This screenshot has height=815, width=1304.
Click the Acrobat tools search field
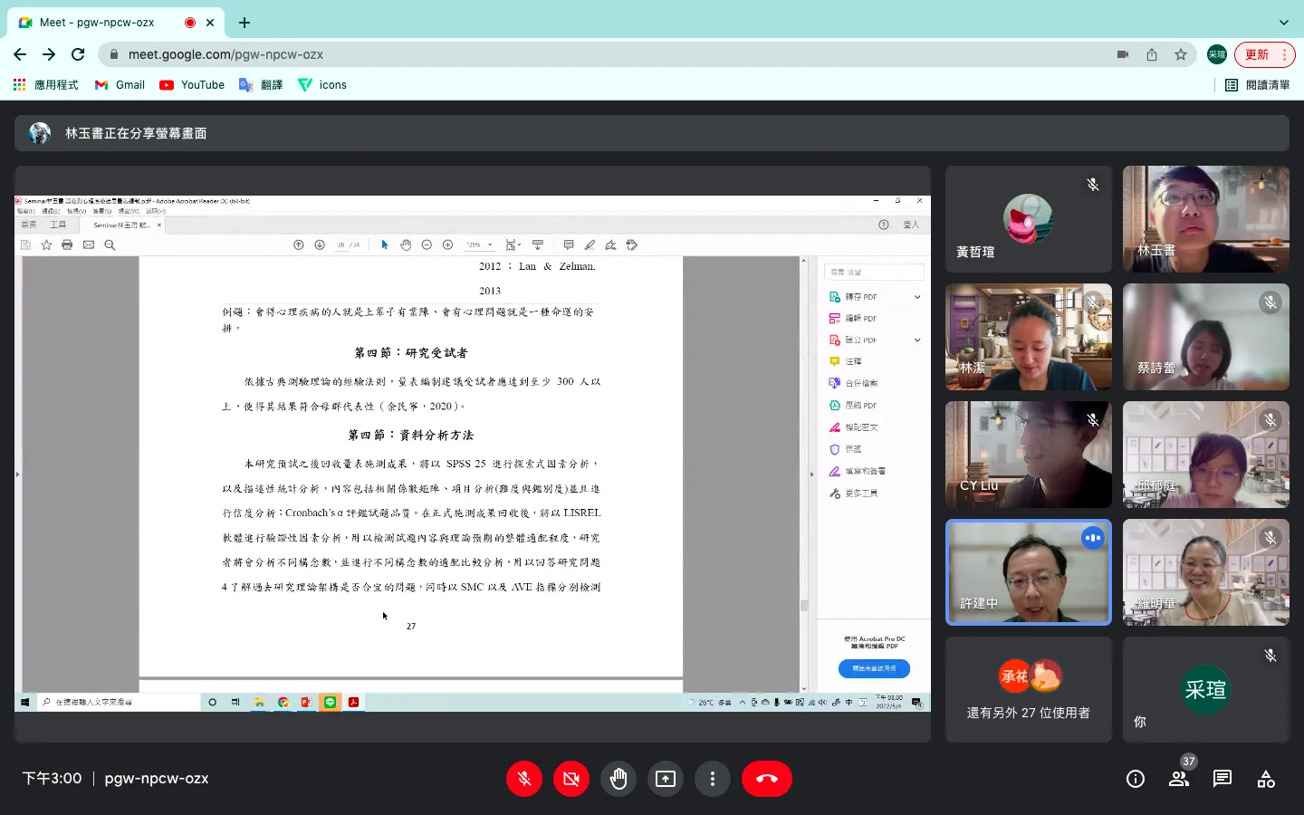point(874,272)
